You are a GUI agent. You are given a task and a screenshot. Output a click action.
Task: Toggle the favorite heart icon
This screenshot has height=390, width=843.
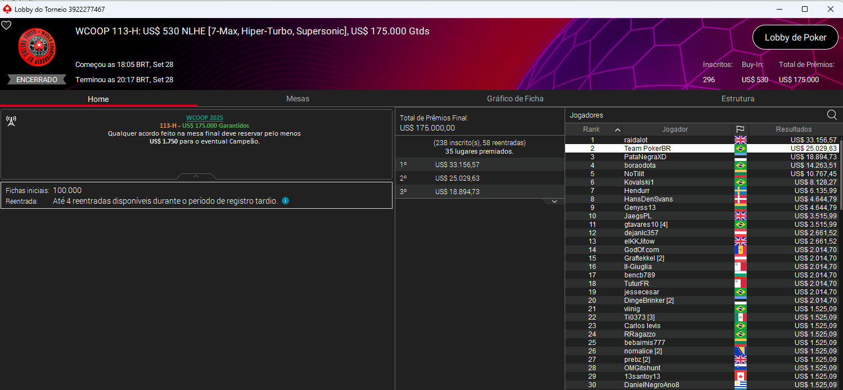[x=6, y=25]
